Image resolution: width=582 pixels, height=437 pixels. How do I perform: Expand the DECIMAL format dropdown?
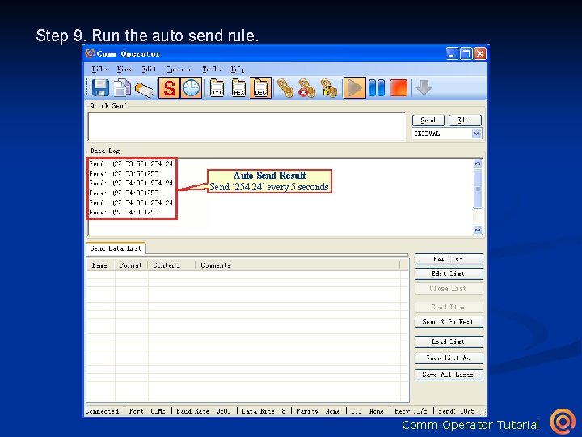tap(477, 134)
